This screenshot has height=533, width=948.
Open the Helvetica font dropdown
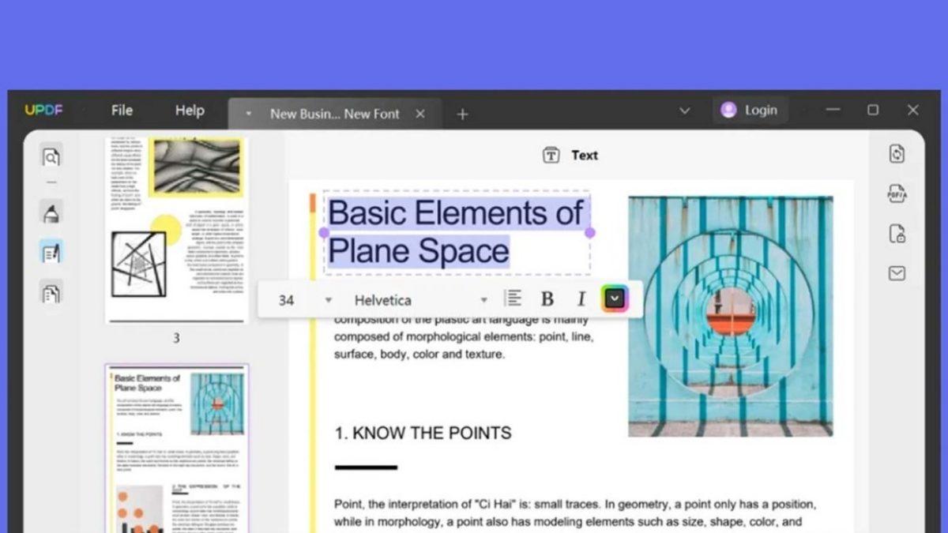pyautogui.click(x=483, y=300)
